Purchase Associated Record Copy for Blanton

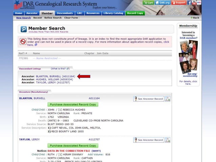73,104
